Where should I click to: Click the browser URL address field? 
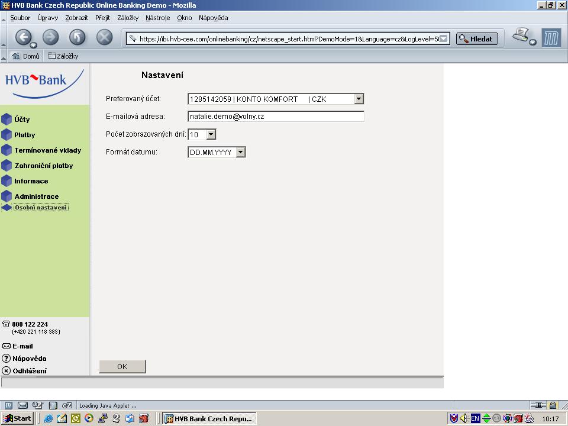(x=289, y=39)
